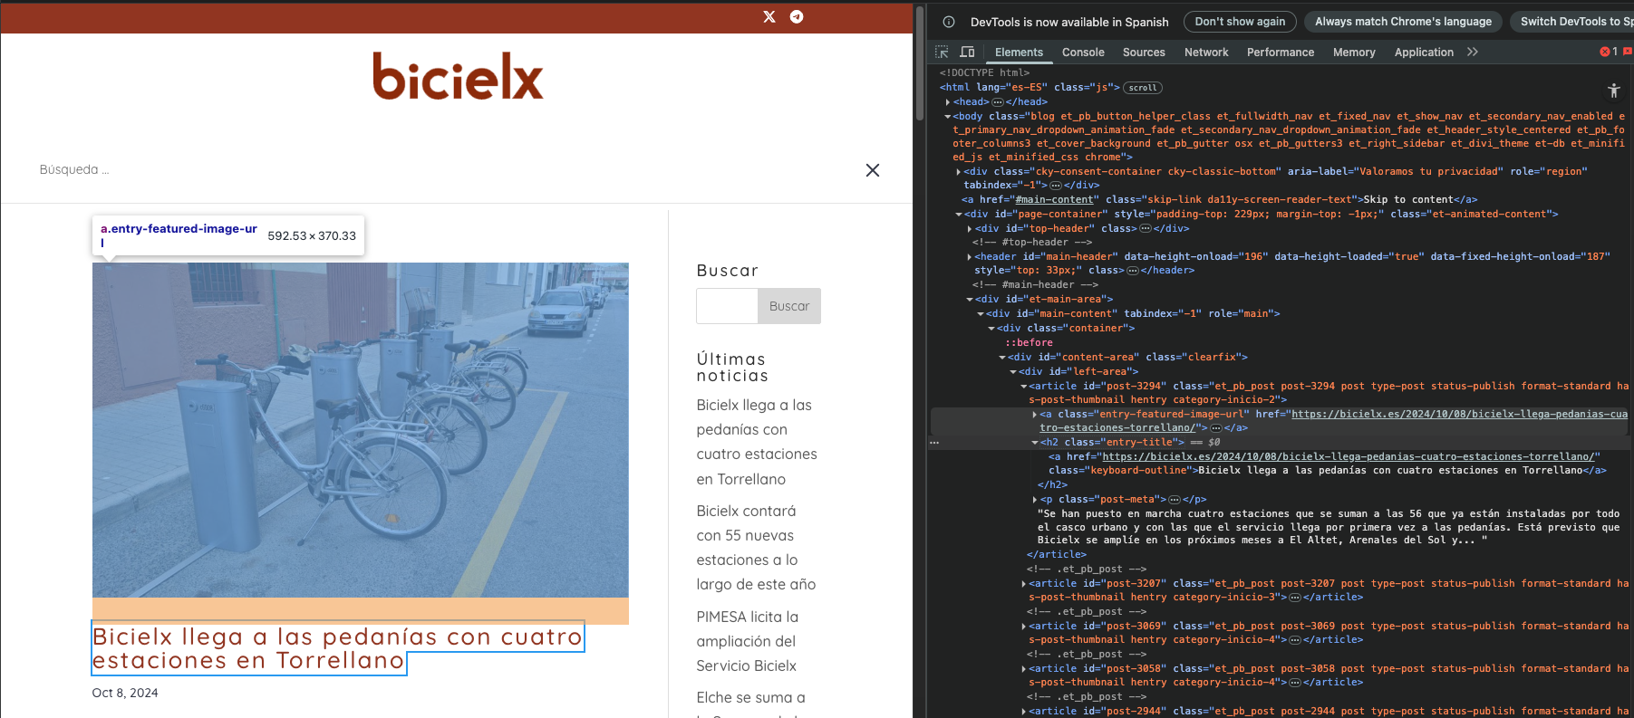Screen dimensions: 1634x718
Task: Collapse the body element node
Action: (x=948, y=117)
